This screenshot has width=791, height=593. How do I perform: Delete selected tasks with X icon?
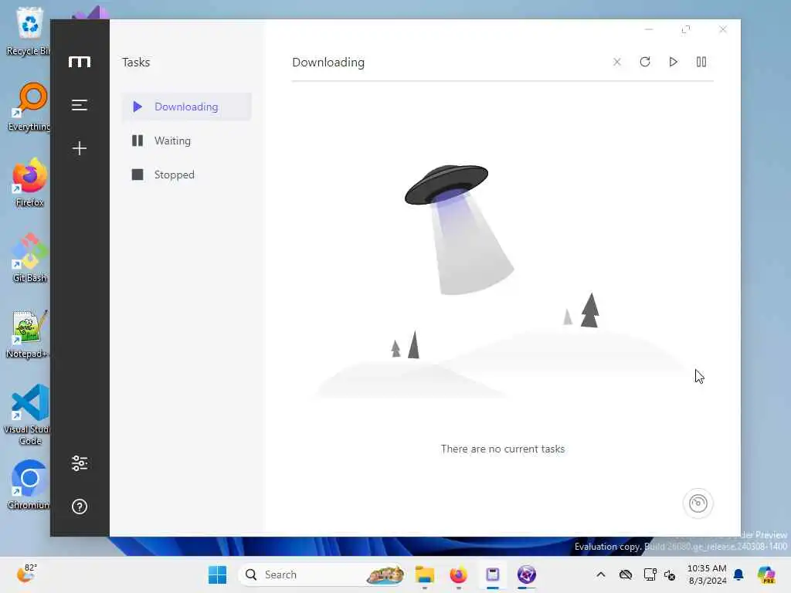point(616,62)
